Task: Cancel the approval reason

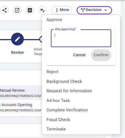Action: pos(79,55)
